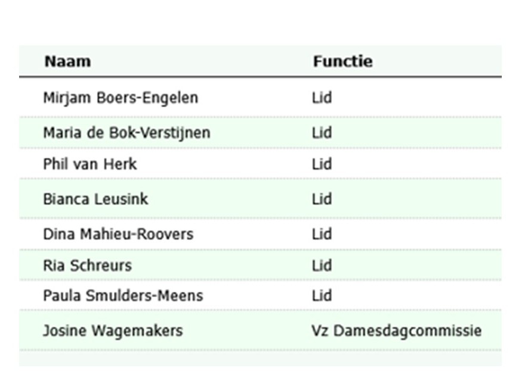
Task: Click Lid beside Ria Schreurs
Action: (x=322, y=265)
